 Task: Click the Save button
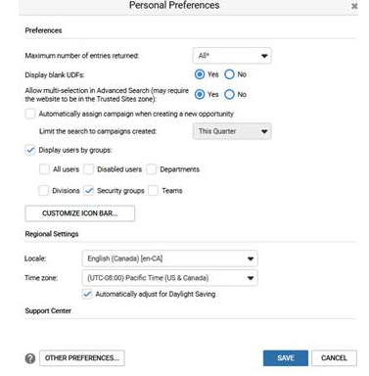pos(286,358)
